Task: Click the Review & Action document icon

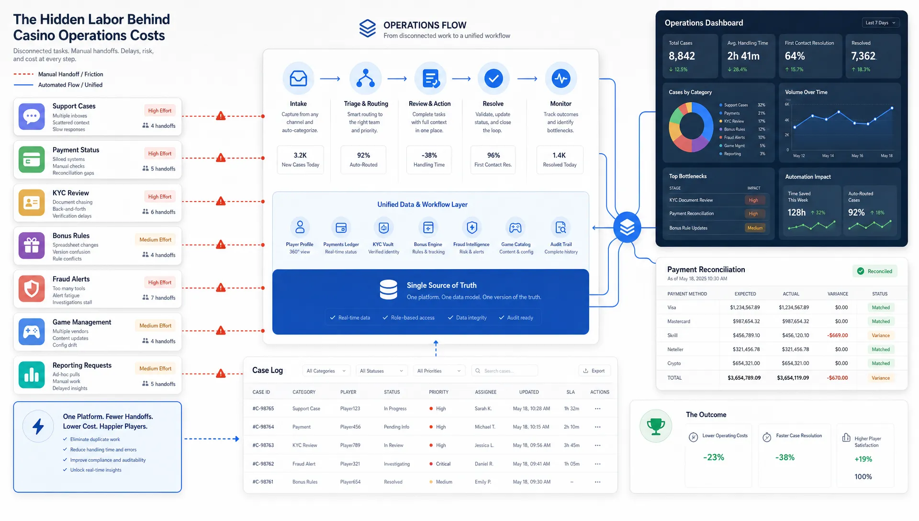Action: tap(430, 78)
